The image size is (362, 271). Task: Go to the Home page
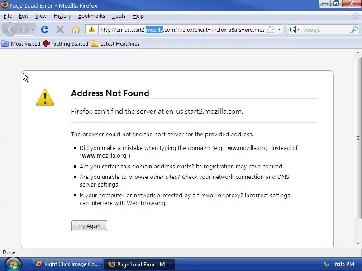click(75, 29)
